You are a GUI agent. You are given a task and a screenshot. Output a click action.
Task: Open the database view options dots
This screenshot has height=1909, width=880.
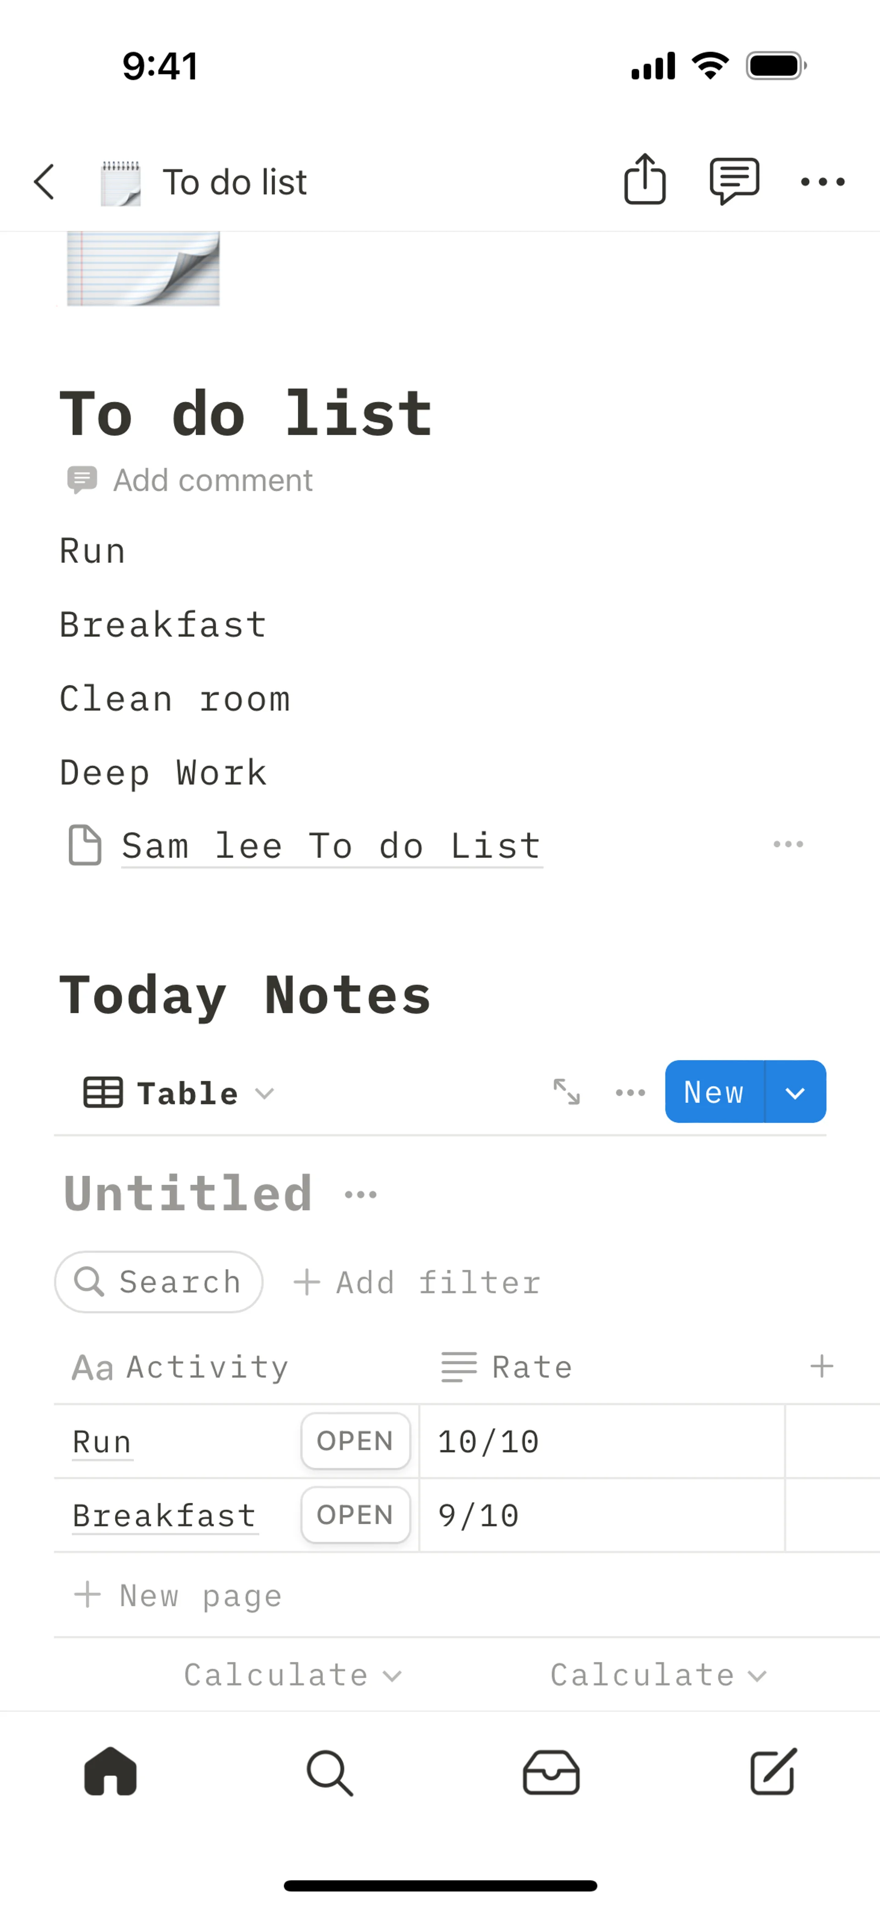tap(630, 1093)
